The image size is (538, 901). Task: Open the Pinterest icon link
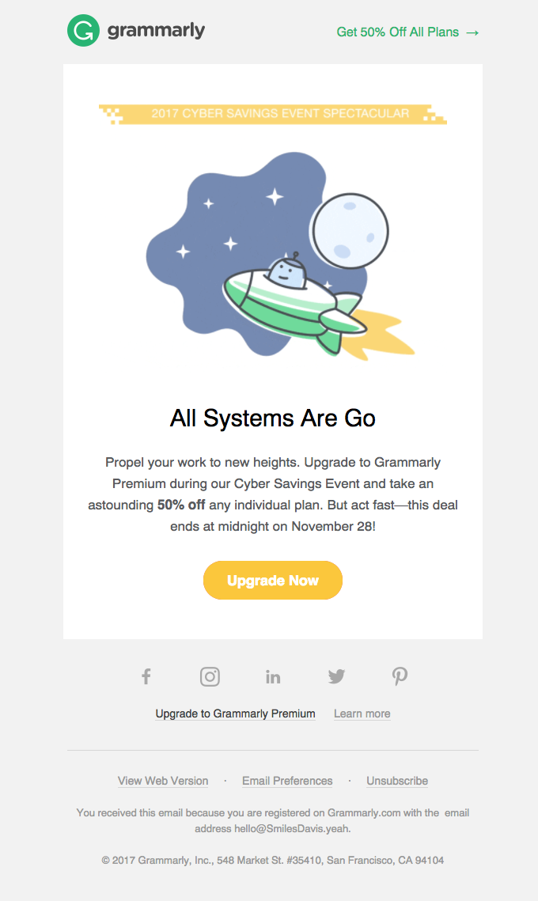tap(400, 676)
